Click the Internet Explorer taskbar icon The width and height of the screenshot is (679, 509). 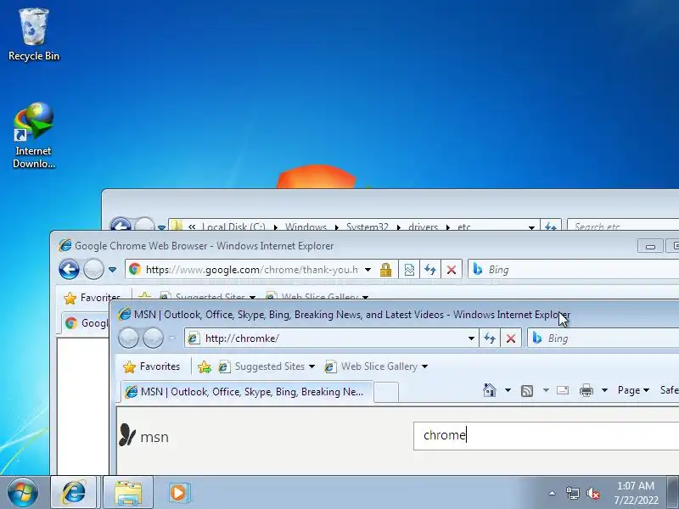(74, 492)
